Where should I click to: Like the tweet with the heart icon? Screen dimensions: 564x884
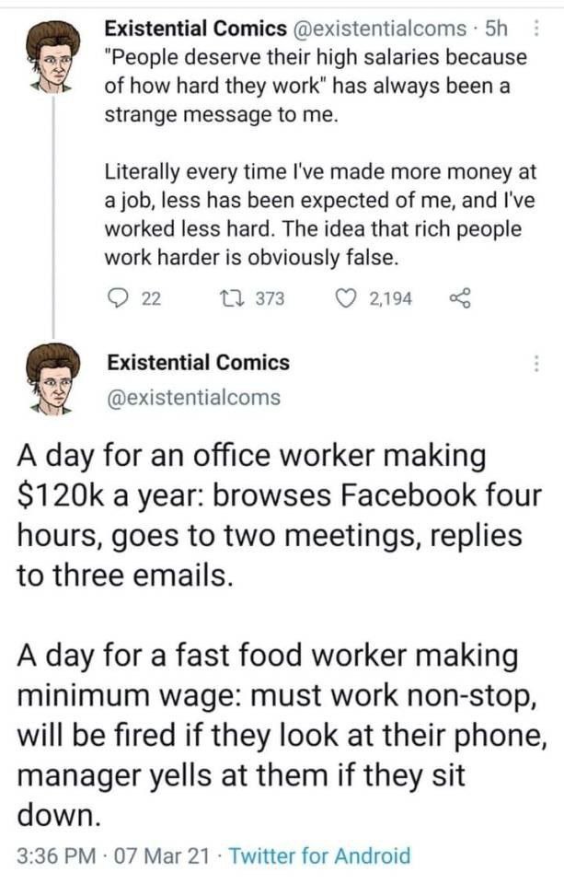(x=347, y=297)
